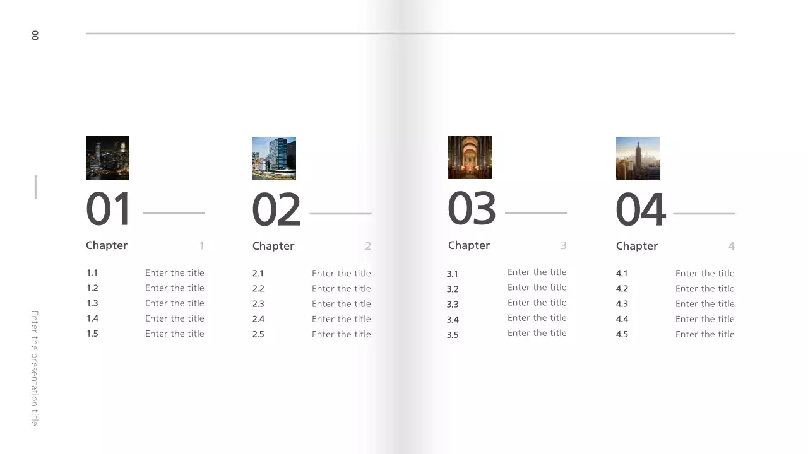
Task: Click the blue building thumbnail above 02
Action: [274, 158]
